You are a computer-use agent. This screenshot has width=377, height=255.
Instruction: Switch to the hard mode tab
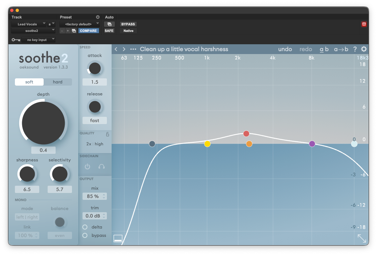coord(57,82)
